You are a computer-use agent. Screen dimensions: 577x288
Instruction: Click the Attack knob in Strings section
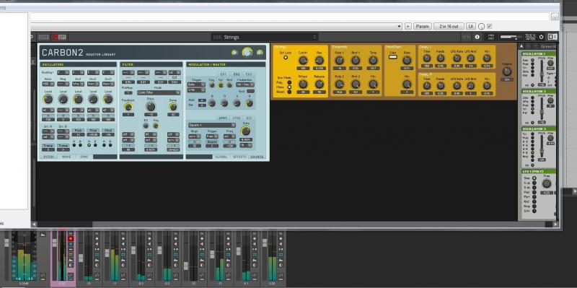tap(303, 84)
